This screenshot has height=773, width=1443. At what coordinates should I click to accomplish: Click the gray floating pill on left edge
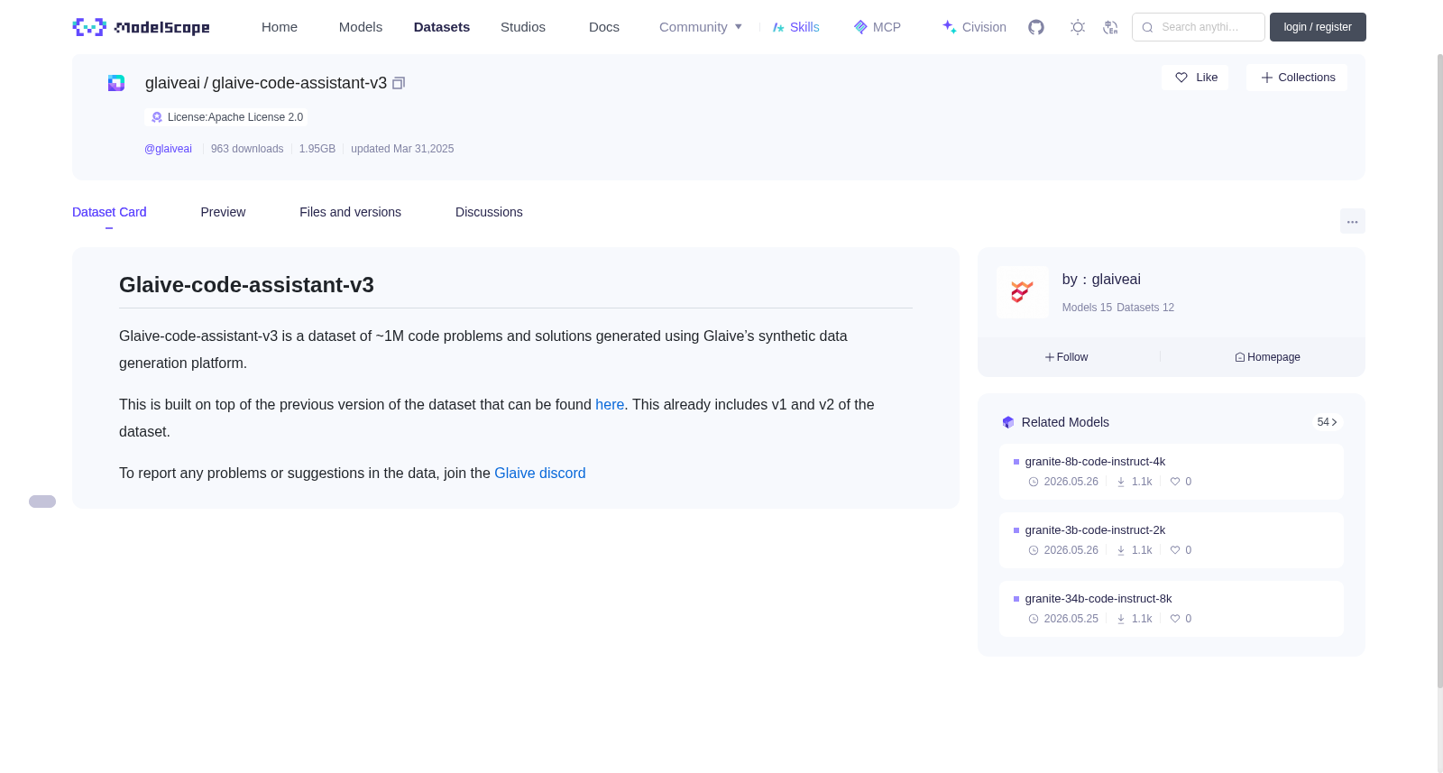point(42,502)
